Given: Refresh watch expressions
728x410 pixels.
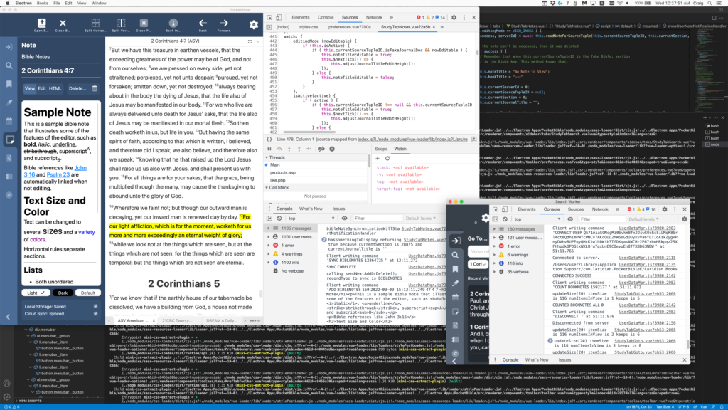Looking at the screenshot, I should [387, 159].
